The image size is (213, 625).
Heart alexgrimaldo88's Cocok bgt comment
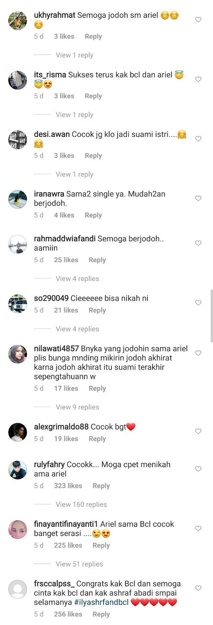tap(198, 431)
